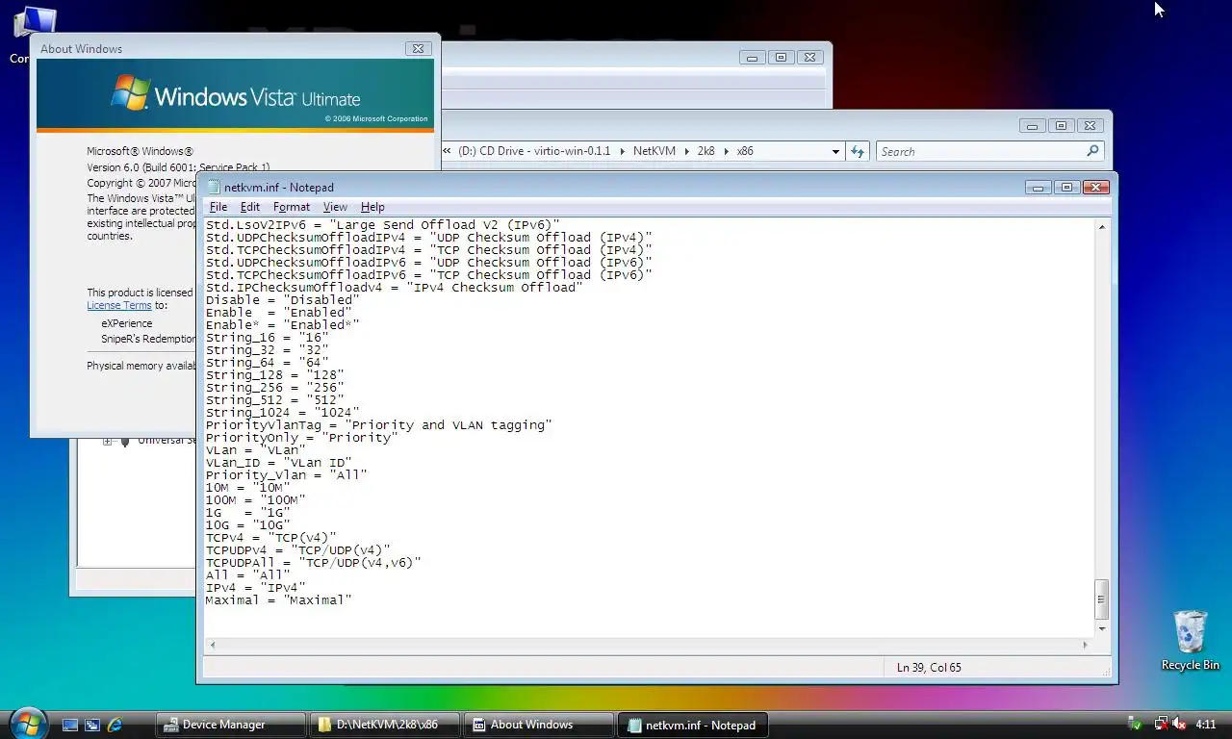Open the File menu in Notepad
This screenshot has width=1232, height=739.
coord(218,207)
